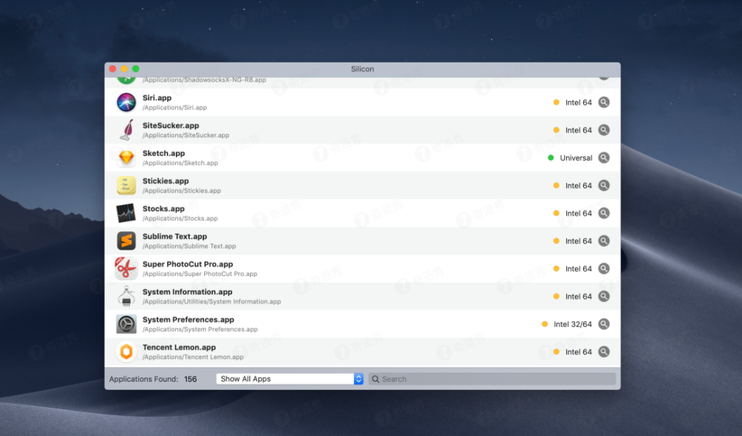Viewport: 742px width, 436px height.
Task: Reveal System Preferences.app with its magnifier button
Action: (x=604, y=324)
